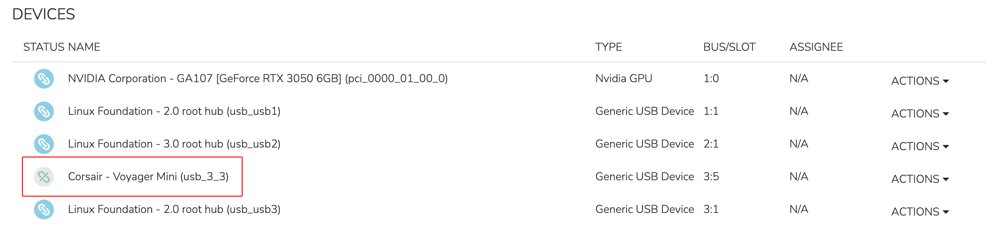Expand ACTIONS menu for usb_usb3 root hub
Viewport: 992px width, 228px height.
point(920,212)
